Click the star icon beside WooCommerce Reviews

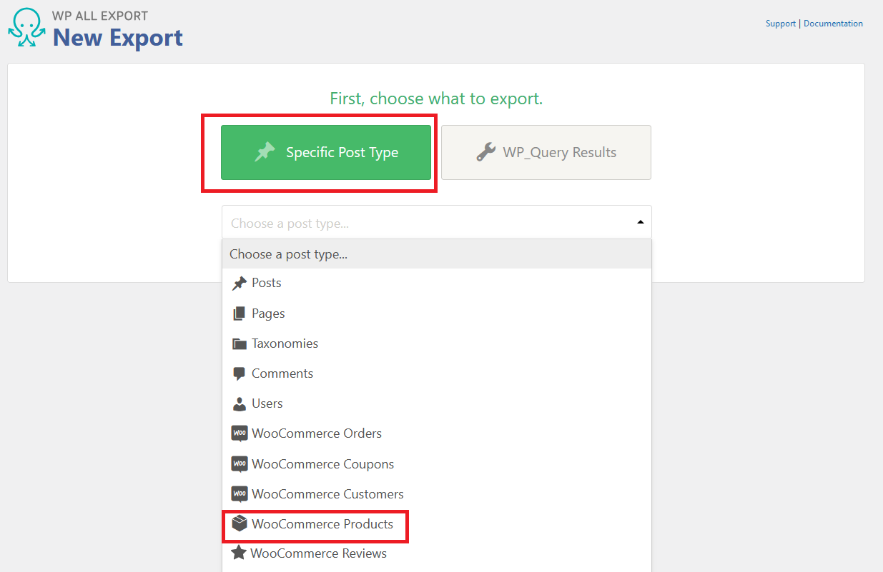(x=239, y=553)
